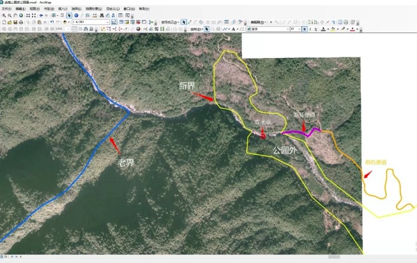Viewport: 417px width, 263px height.
Task: Select the Zoom In tool
Action: coord(4,15)
